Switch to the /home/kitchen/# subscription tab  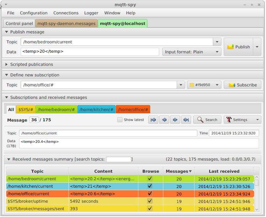[x=96, y=109]
